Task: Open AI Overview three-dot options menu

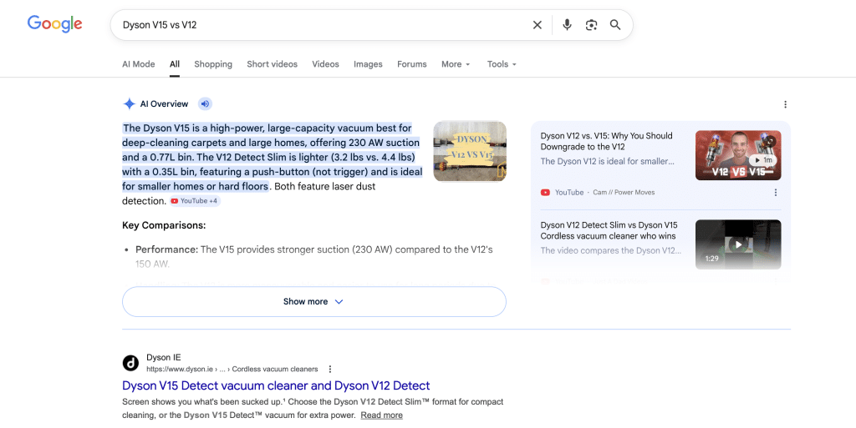Action: 785,104
